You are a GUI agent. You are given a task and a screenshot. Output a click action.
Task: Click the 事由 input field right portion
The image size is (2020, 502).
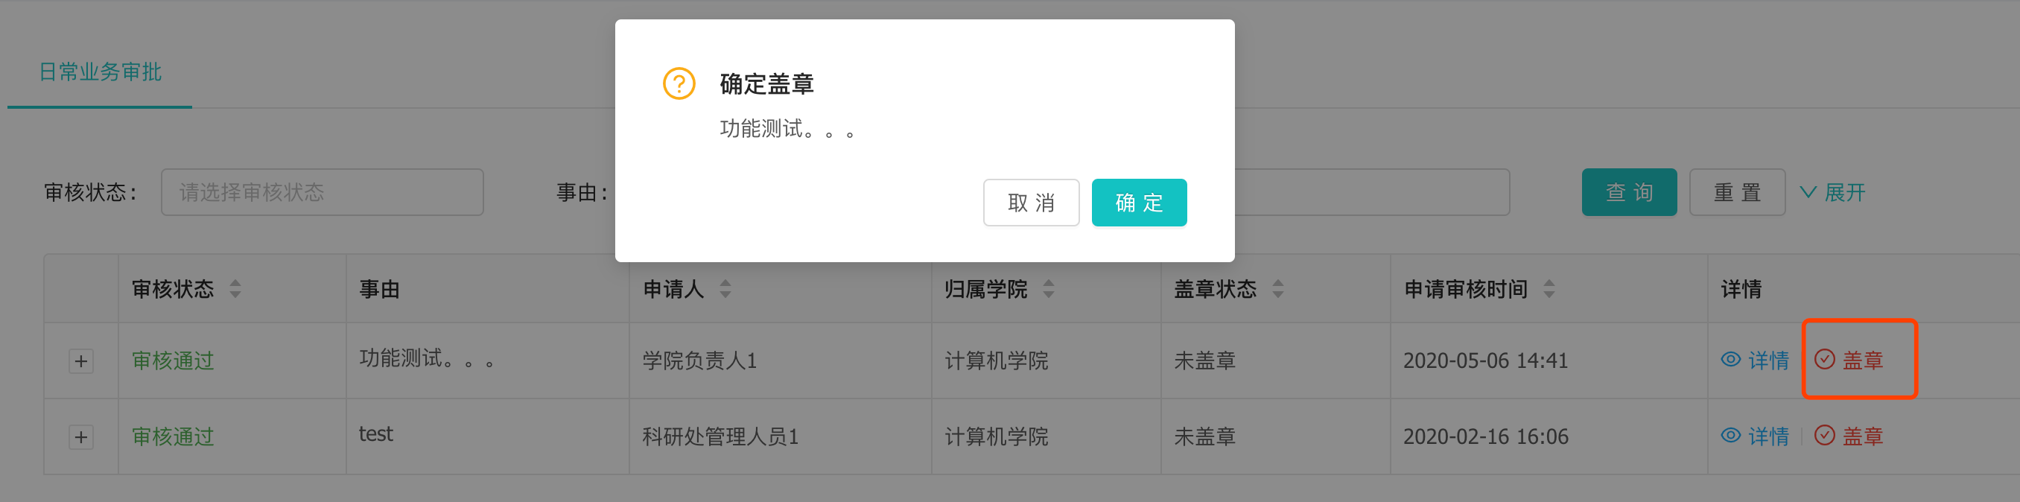click(1372, 192)
